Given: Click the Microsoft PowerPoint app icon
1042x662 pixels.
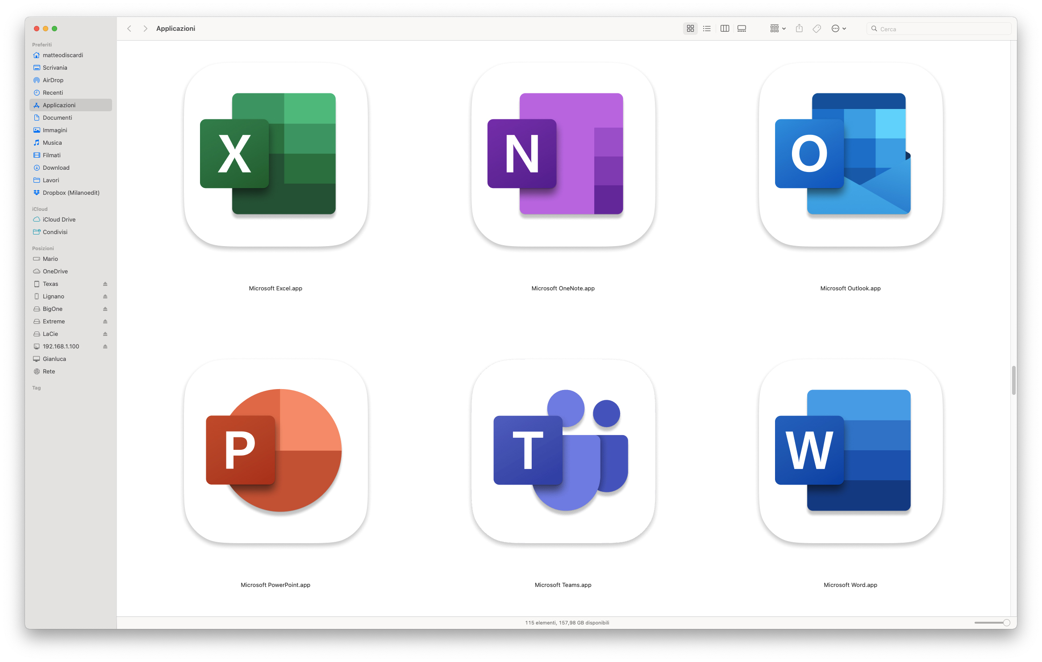Looking at the screenshot, I should (x=275, y=451).
